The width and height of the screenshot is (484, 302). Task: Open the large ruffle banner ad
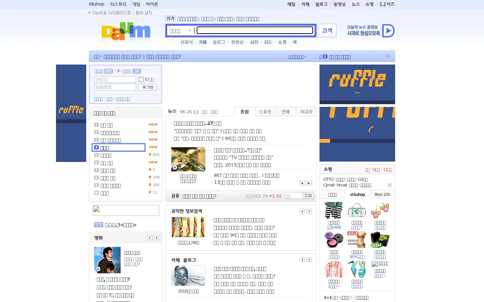[357, 134]
